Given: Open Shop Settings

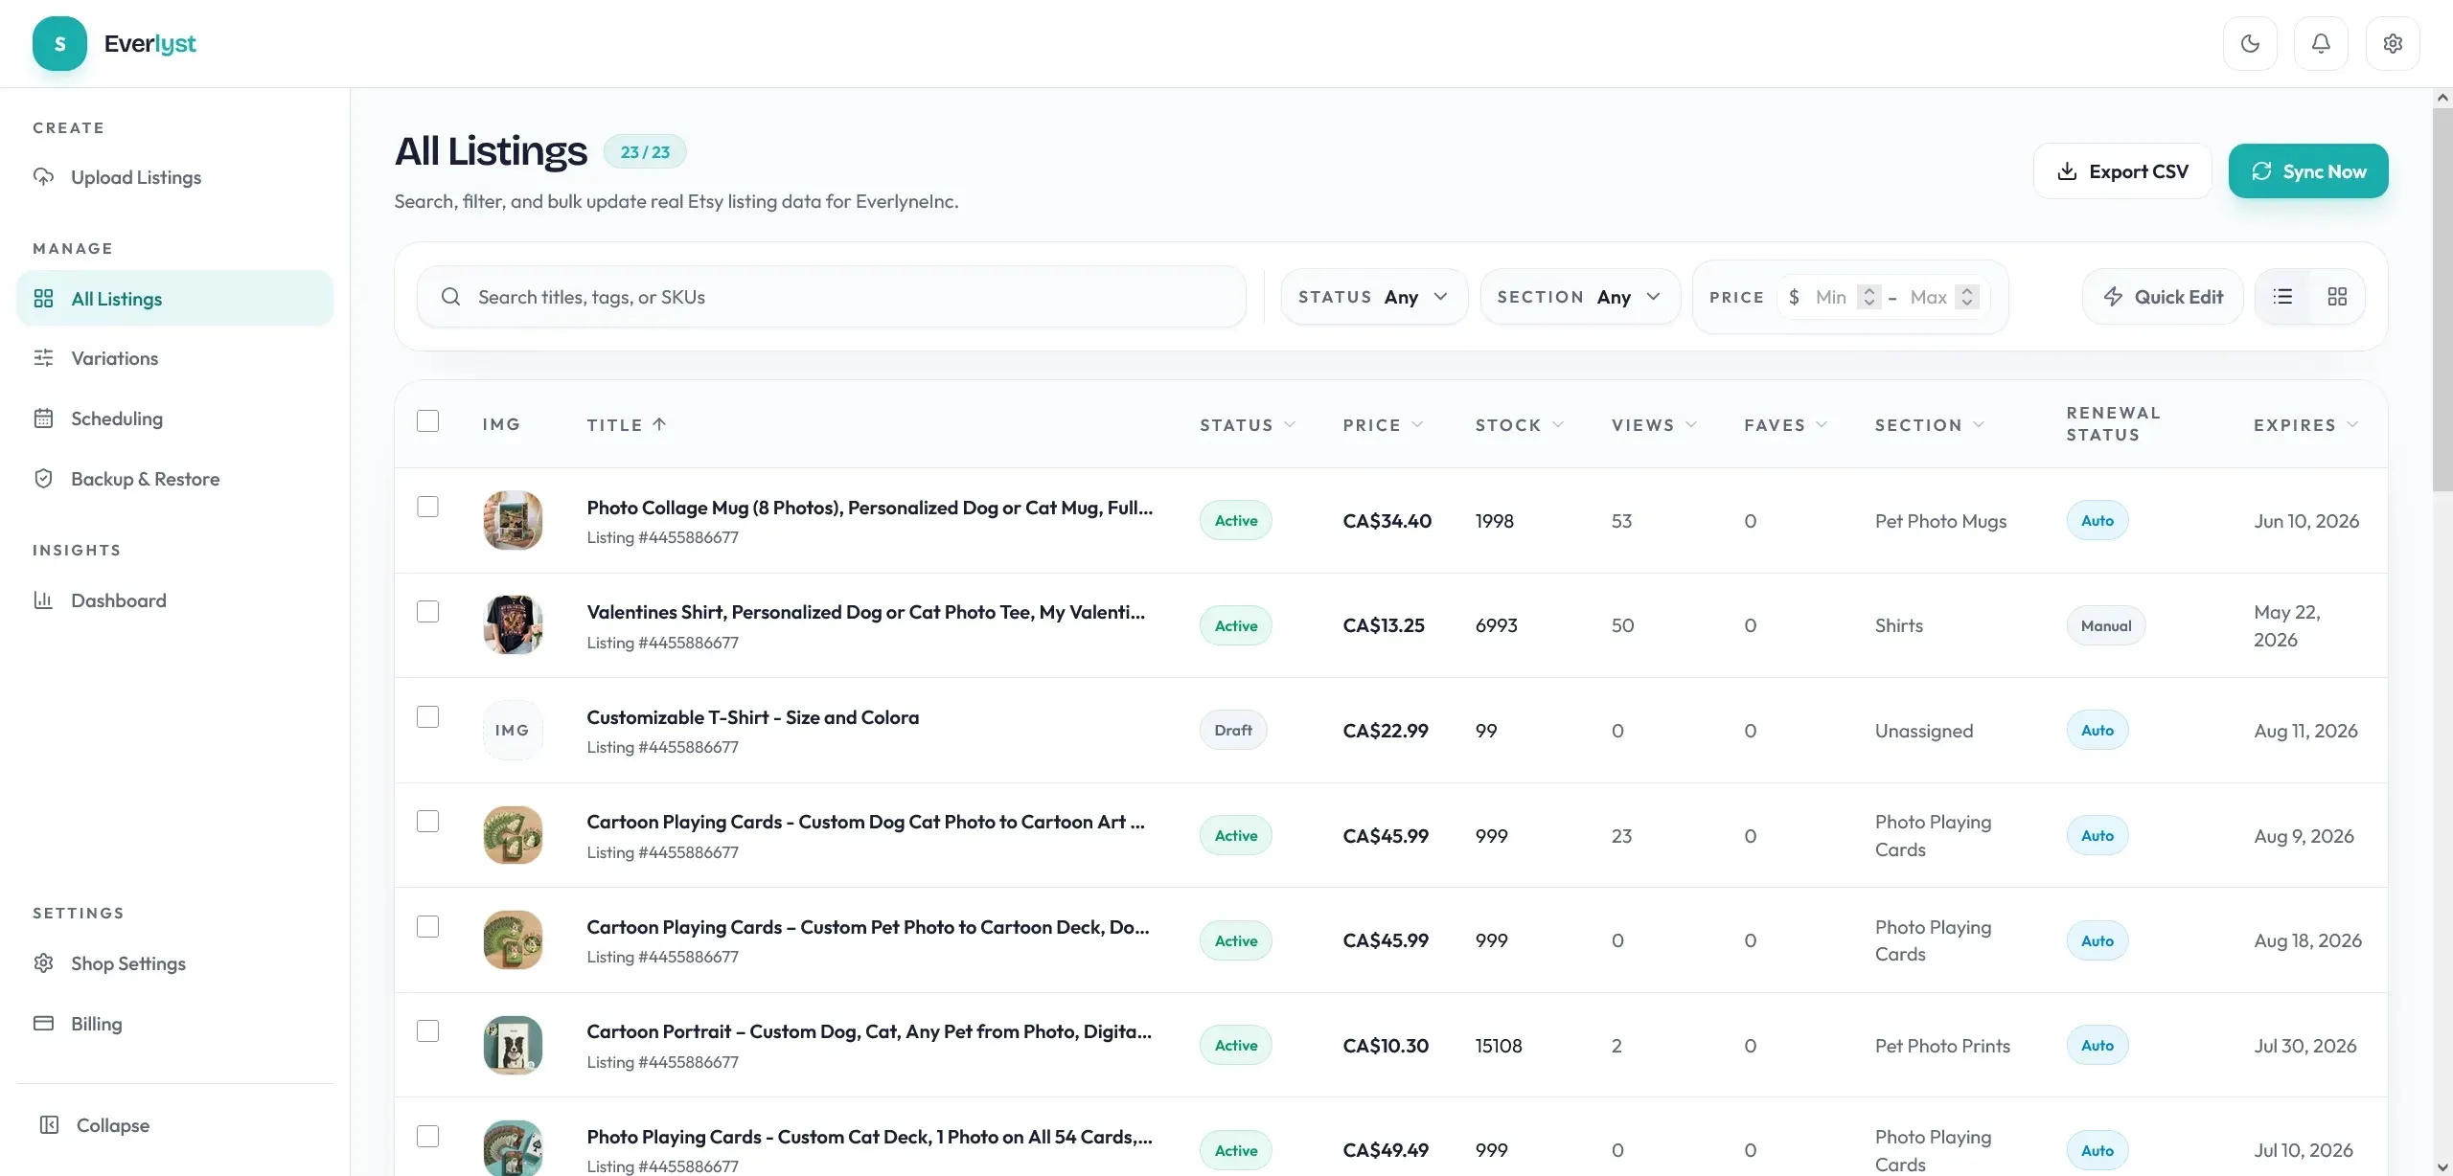Looking at the screenshot, I should 174,963.
